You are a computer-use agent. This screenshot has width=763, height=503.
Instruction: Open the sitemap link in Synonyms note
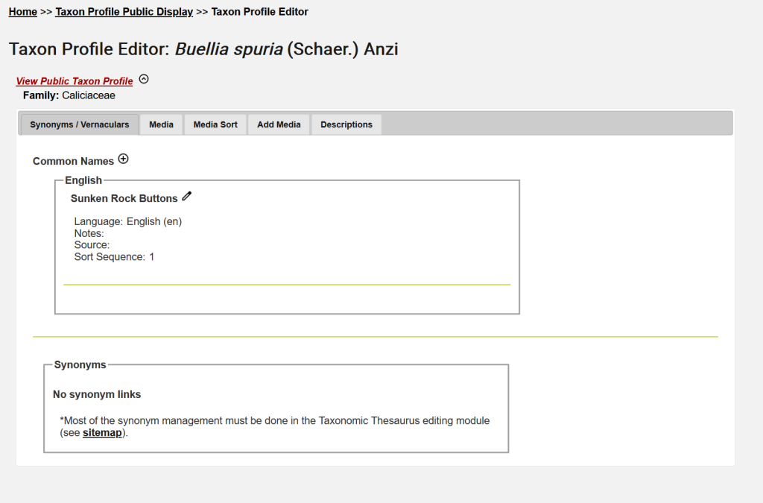pos(102,433)
